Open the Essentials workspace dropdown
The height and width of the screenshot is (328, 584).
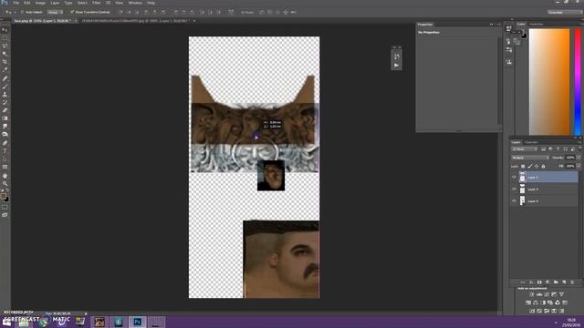click(564, 12)
